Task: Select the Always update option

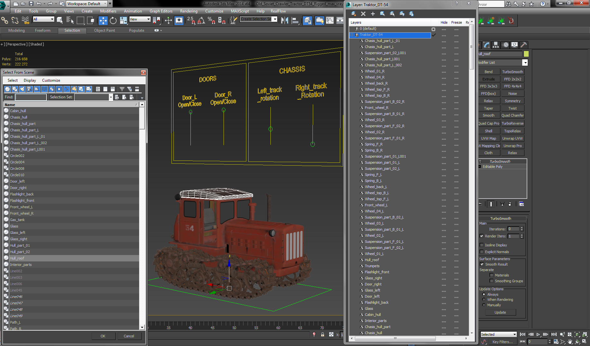Action: coord(484,294)
